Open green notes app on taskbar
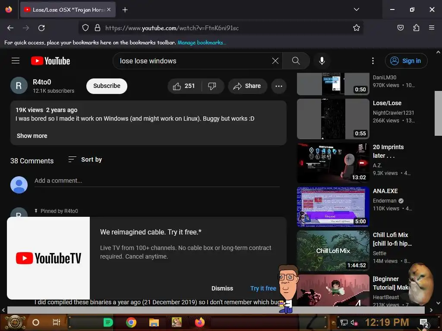This screenshot has width=442, height=331. pyautogui.click(x=108, y=322)
